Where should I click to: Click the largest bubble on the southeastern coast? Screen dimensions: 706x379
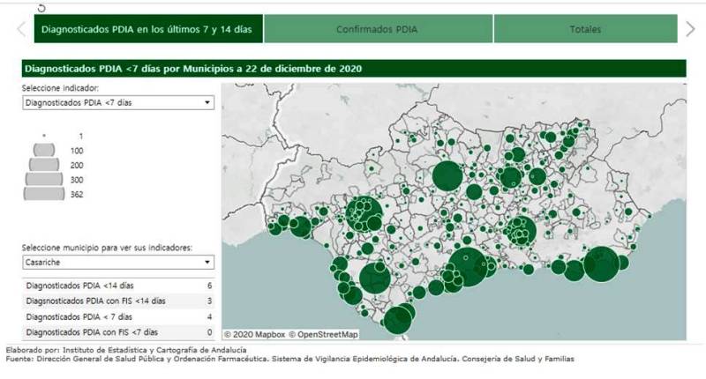coord(602,264)
